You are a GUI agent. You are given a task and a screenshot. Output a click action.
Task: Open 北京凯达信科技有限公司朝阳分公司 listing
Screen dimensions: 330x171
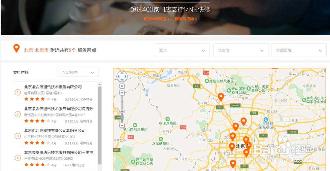pyautogui.click(x=55, y=131)
